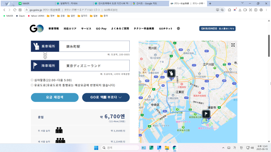Image resolution: width=271 pixels, height=152 pixels.
Task: Open the 중국 bookmark folder
Action: [104, 16]
